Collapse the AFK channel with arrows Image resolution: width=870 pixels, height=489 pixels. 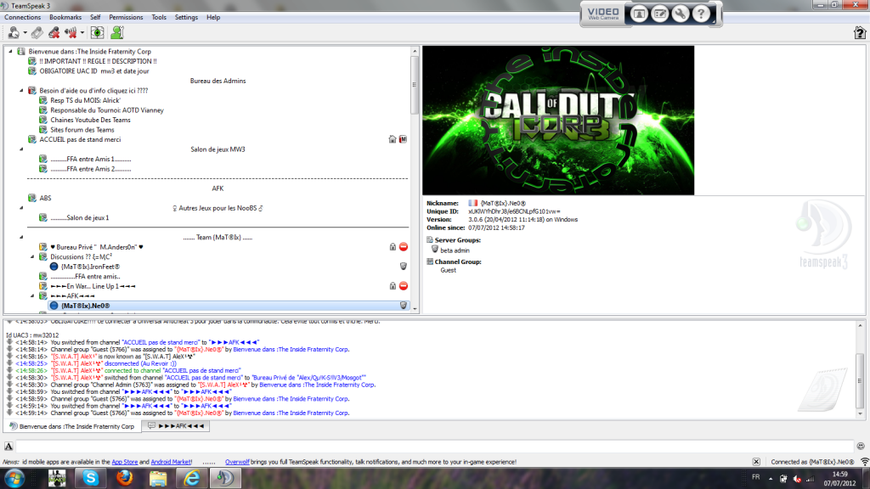pos(32,296)
